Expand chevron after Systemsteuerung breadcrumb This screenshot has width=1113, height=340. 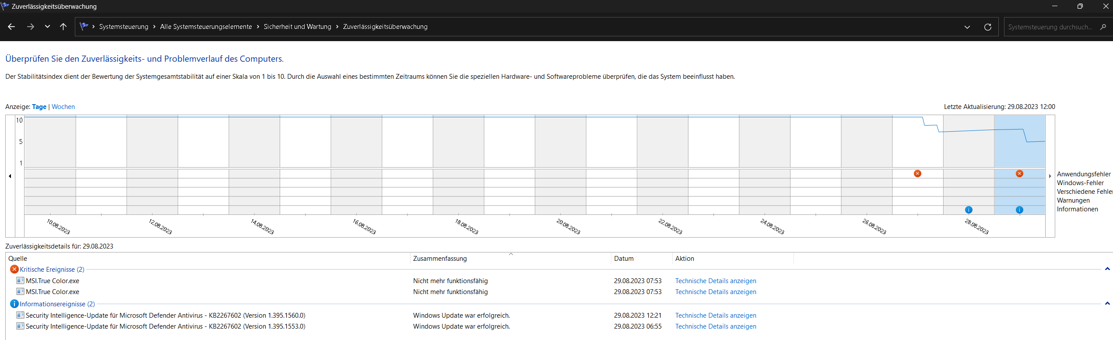[x=154, y=27]
